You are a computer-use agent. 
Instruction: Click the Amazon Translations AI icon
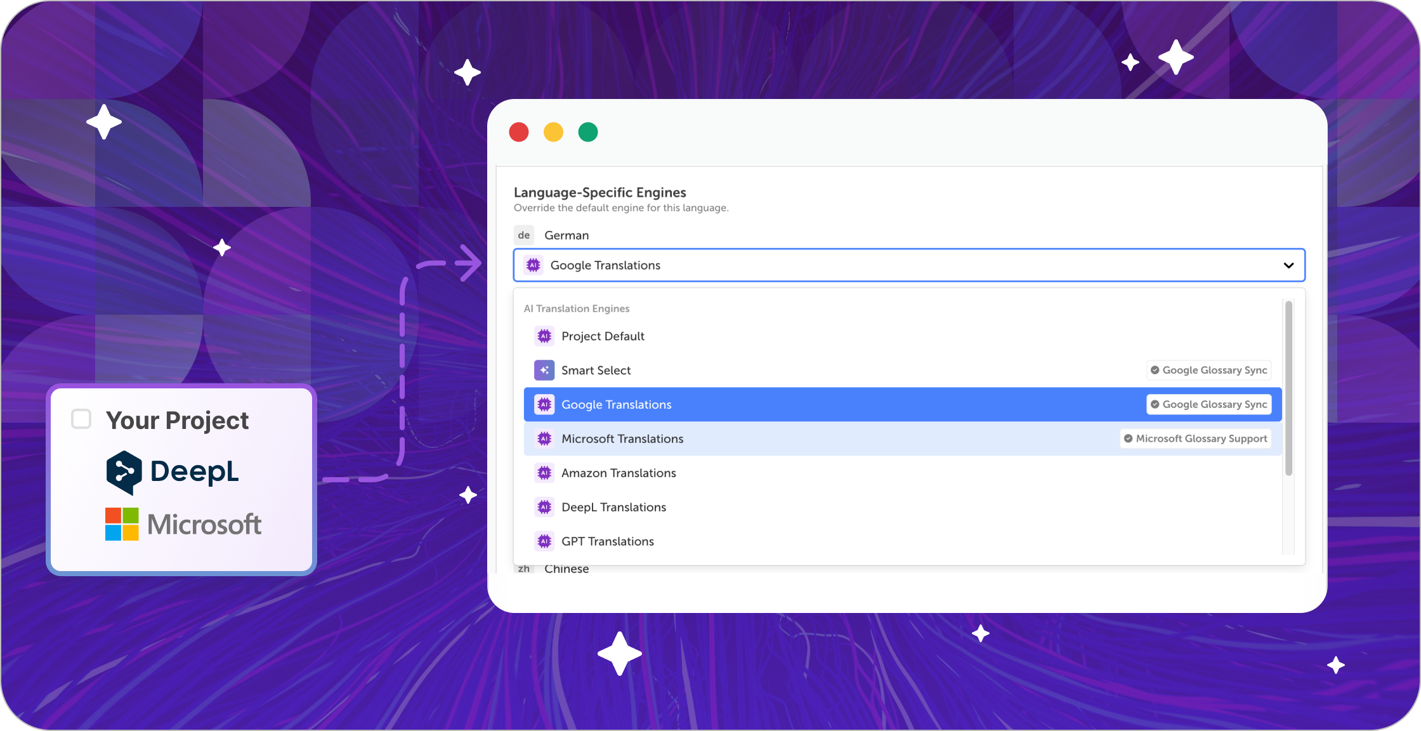[544, 473]
